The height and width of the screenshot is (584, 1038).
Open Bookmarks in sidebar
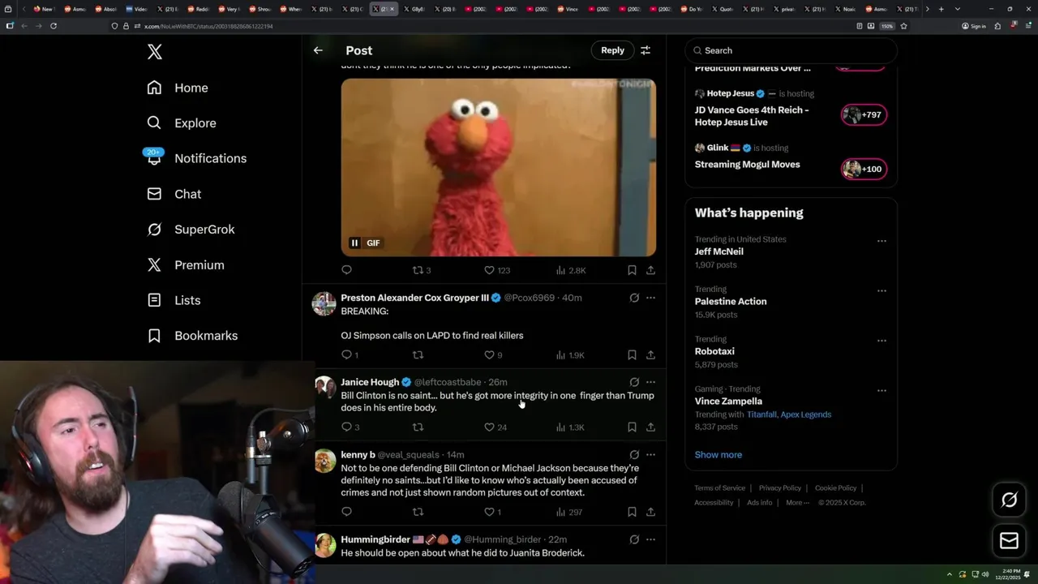[192, 336]
